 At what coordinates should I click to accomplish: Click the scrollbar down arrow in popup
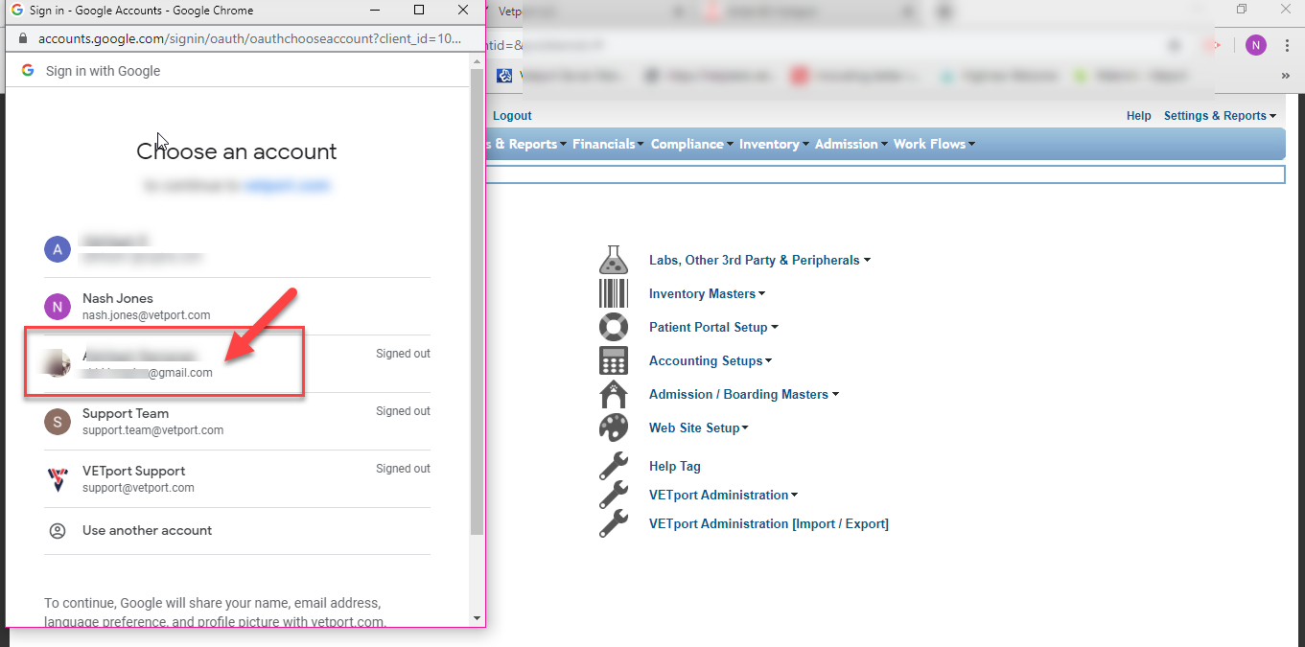477,618
